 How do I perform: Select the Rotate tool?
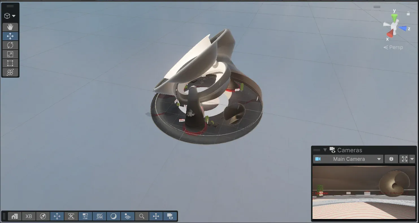(10, 45)
